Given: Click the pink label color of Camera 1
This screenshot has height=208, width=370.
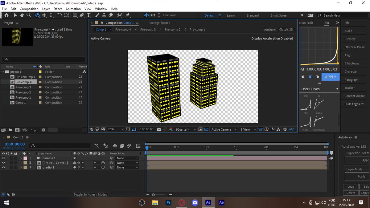Looking at the screenshot, I should 25,158.
